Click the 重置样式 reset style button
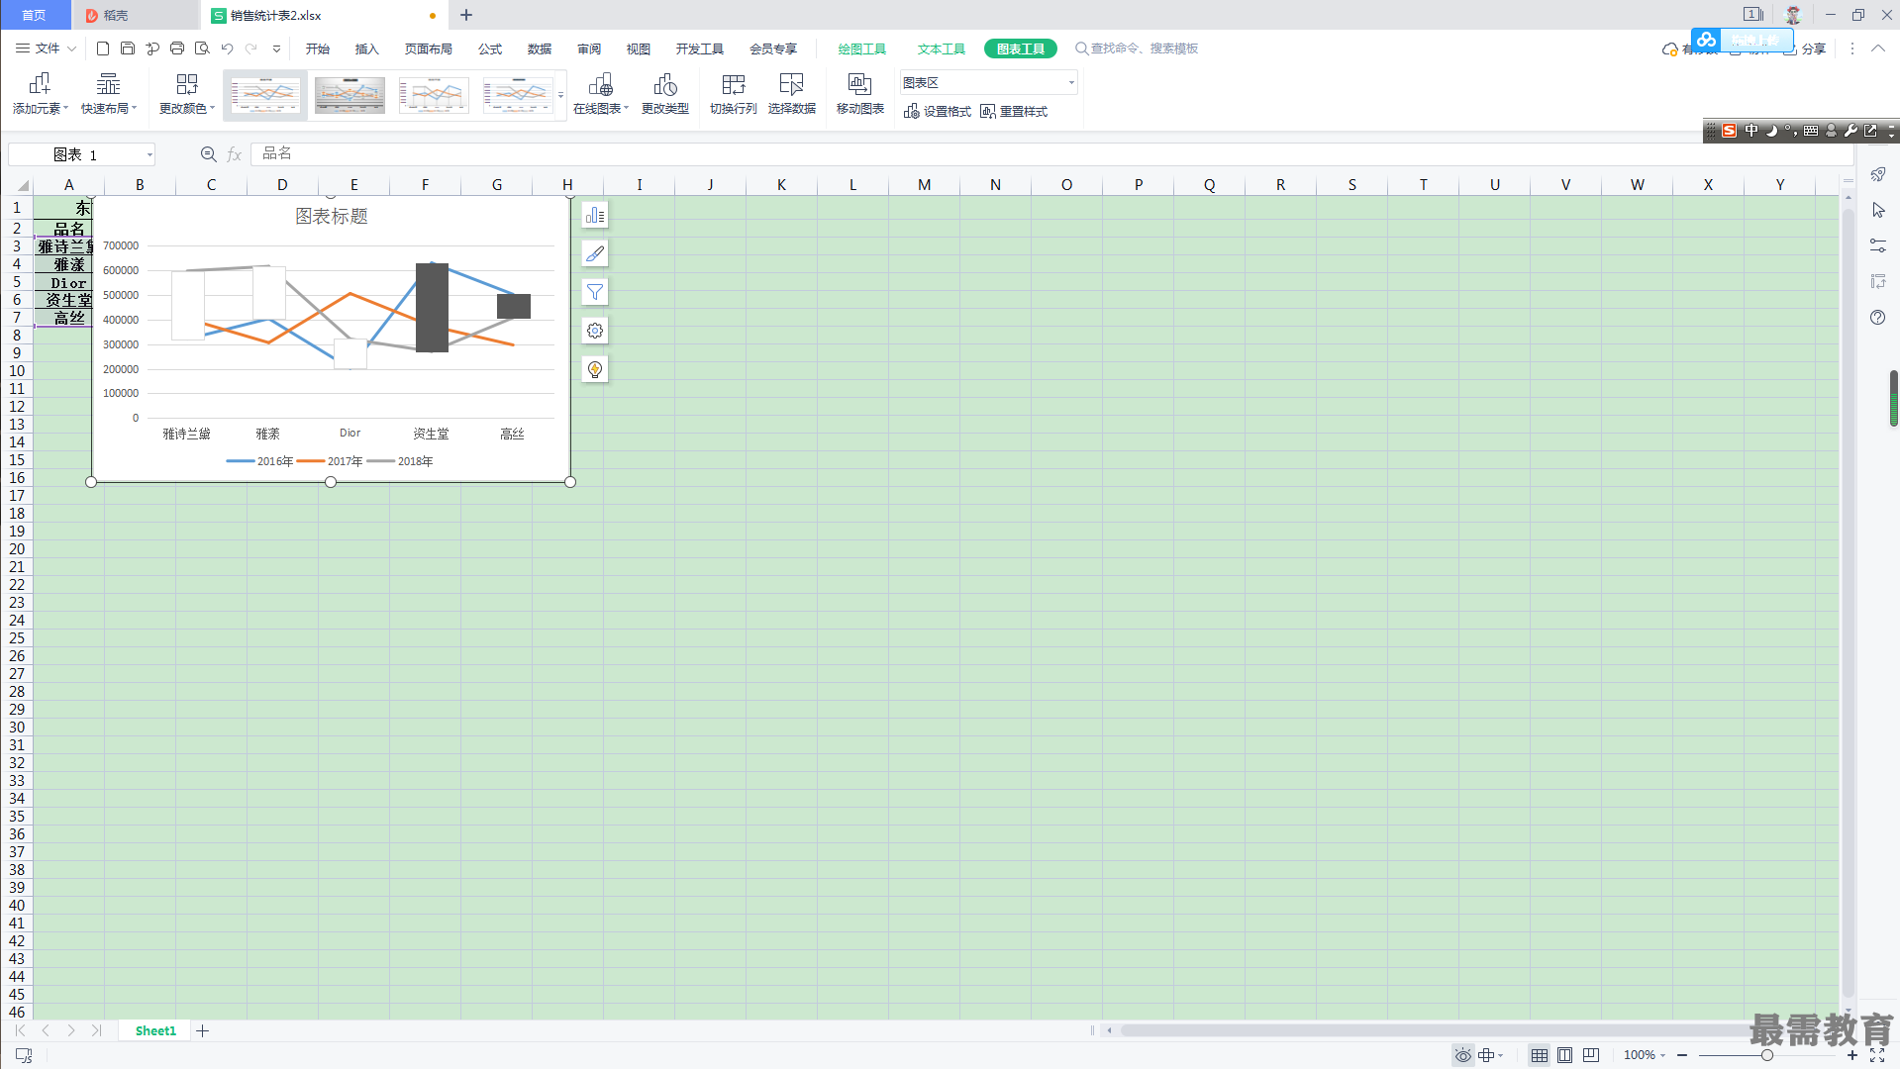1900x1069 pixels. point(1014,112)
